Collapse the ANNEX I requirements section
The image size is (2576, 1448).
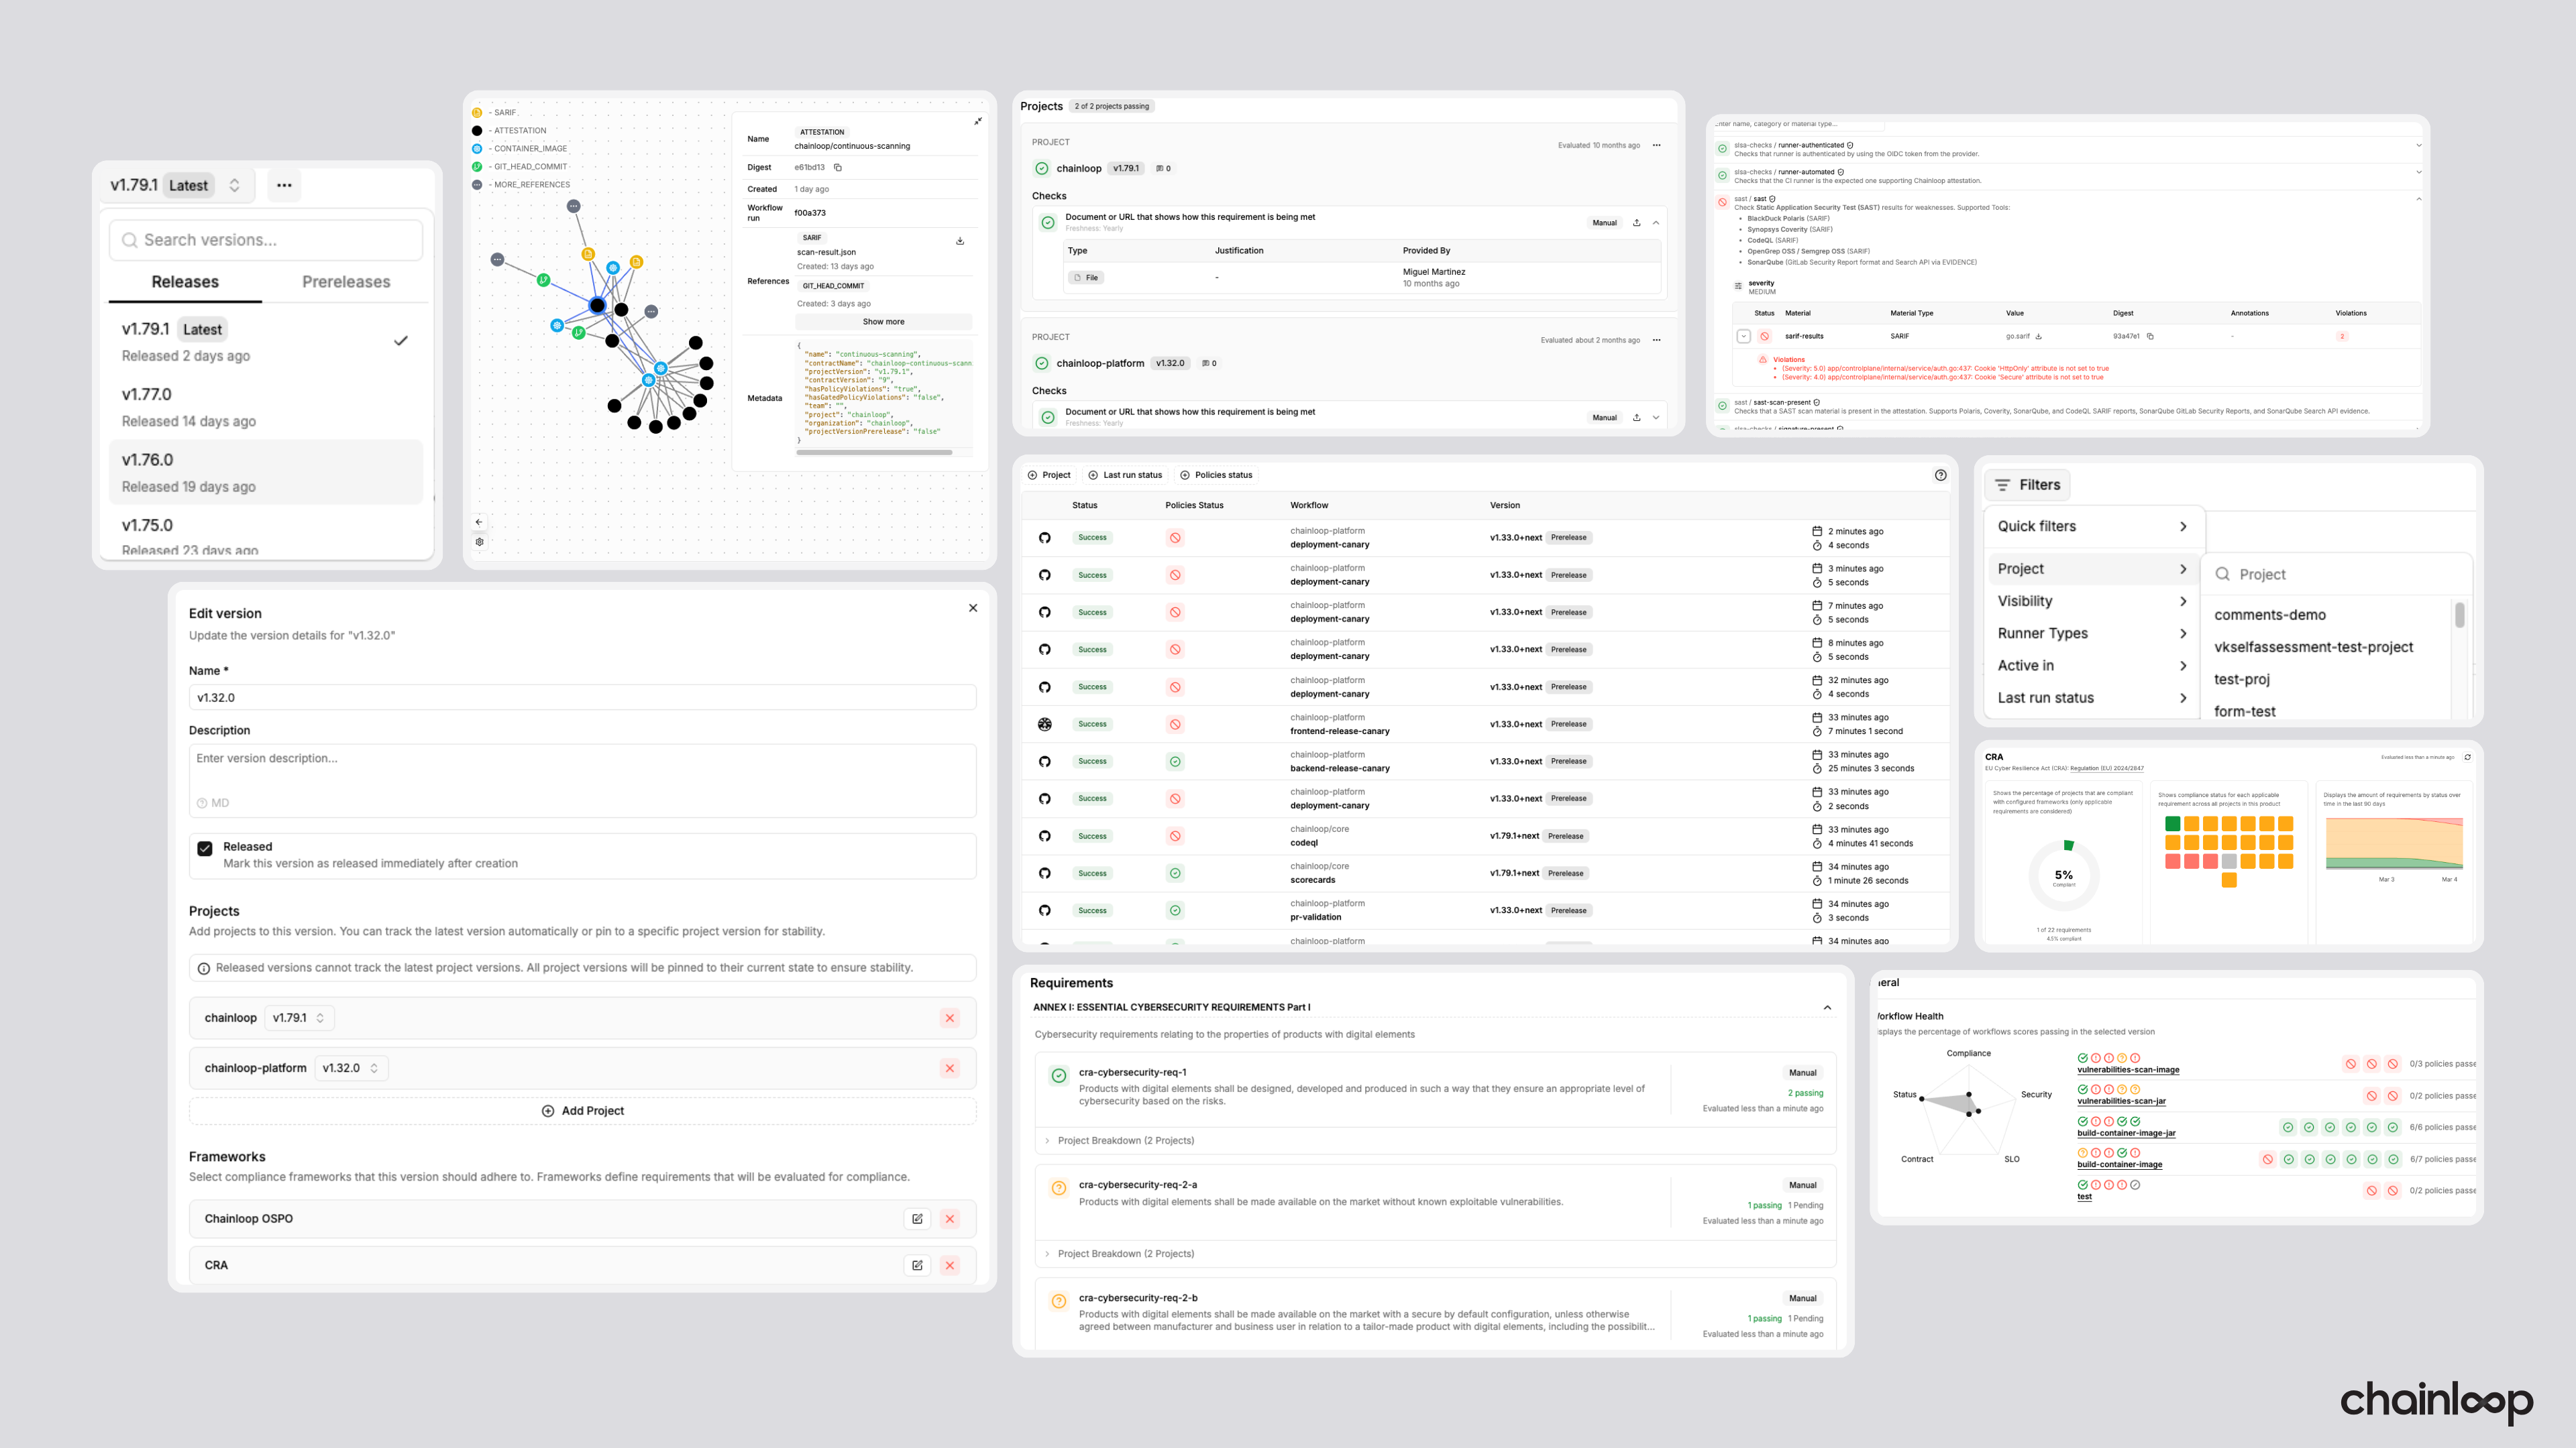[1827, 1008]
